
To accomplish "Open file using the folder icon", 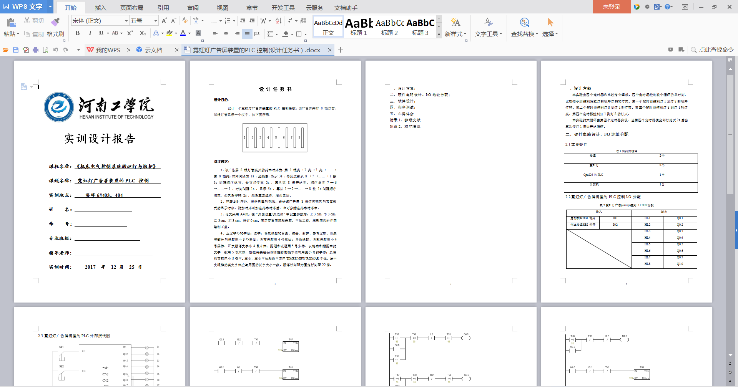I will point(5,50).
